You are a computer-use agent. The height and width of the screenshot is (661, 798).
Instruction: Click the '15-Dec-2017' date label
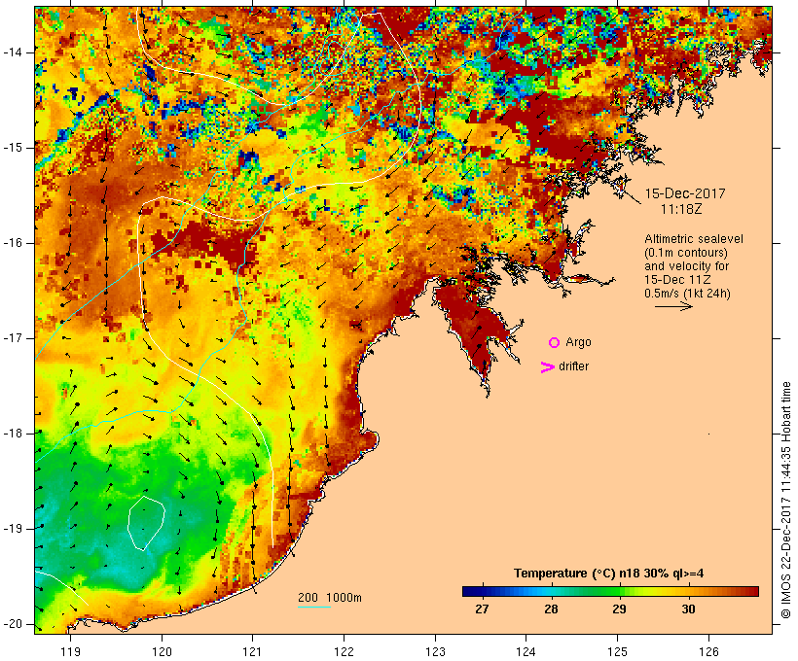684,193
